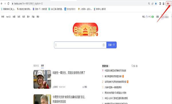This screenshot has height=104, width=172.
Task: Open the star-icon 人物百科 bookmark
Action: point(85,9)
